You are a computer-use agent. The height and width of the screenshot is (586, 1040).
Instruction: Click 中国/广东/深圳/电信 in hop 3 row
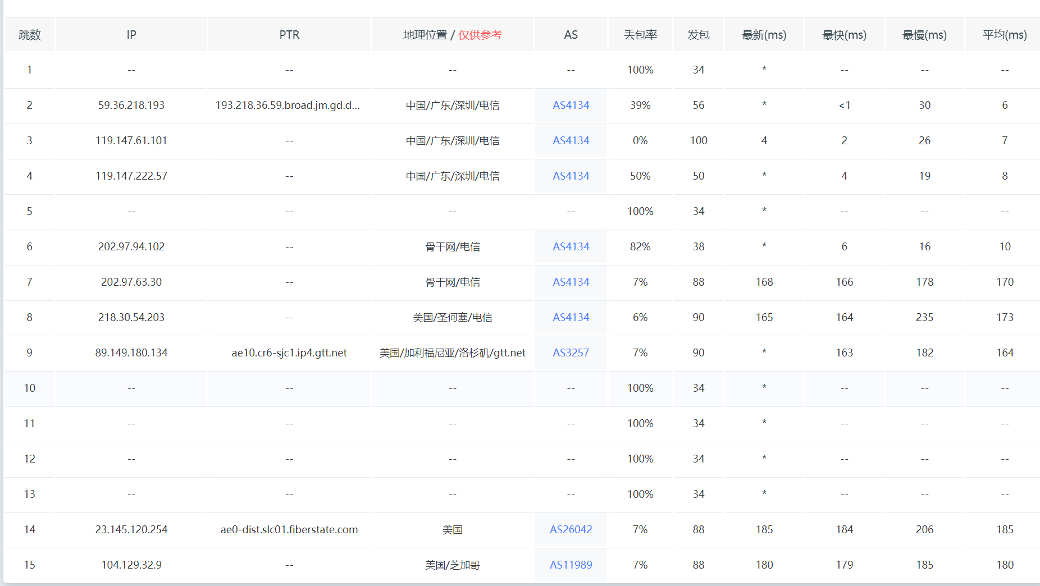coord(453,140)
